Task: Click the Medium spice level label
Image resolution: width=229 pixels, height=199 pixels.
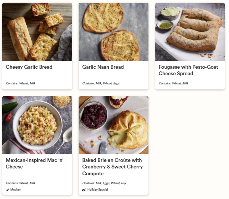Action: click(x=16, y=189)
